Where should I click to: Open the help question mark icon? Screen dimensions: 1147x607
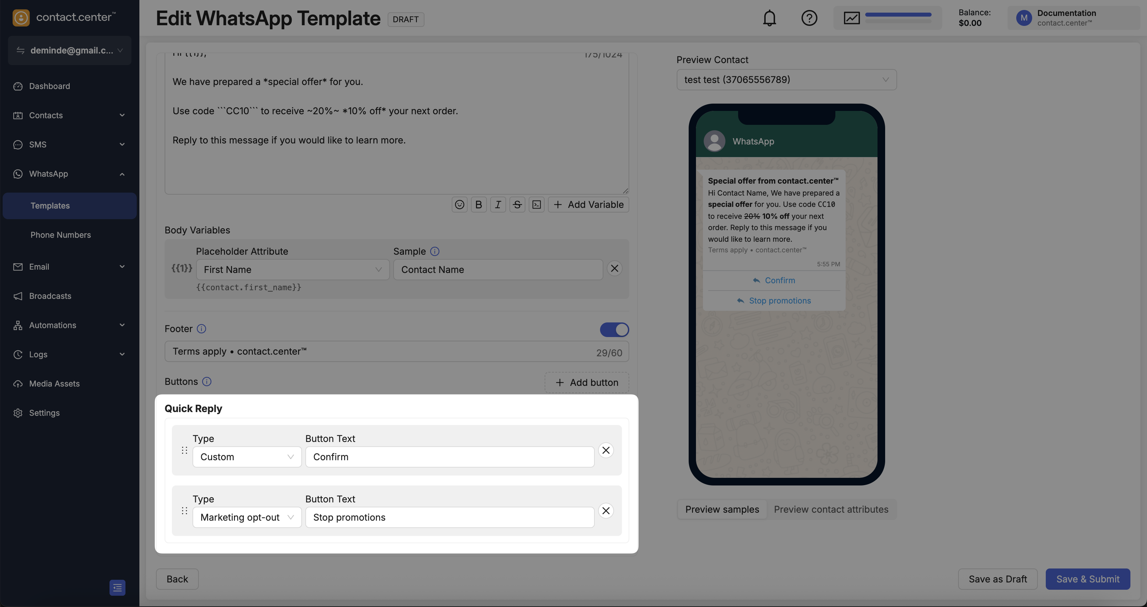pyautogui.click(x=809, y=18)
